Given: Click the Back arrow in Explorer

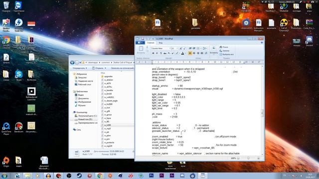Looking at the screenshot, I should click(x=72, y=62).
